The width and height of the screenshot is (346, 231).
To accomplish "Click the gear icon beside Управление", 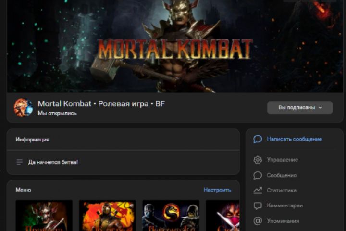I will [x=258, y=160].
